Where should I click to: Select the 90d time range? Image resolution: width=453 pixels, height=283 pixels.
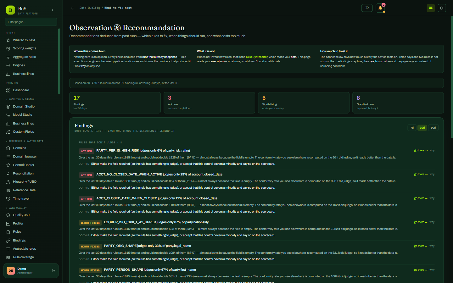tap(433, 128)
